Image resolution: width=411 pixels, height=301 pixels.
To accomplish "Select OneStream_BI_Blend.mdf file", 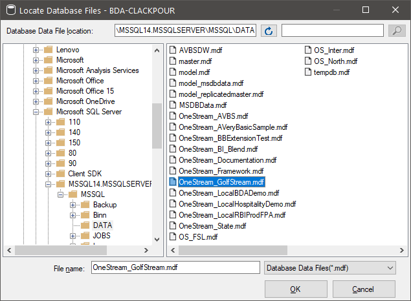I will pos(218,149).
